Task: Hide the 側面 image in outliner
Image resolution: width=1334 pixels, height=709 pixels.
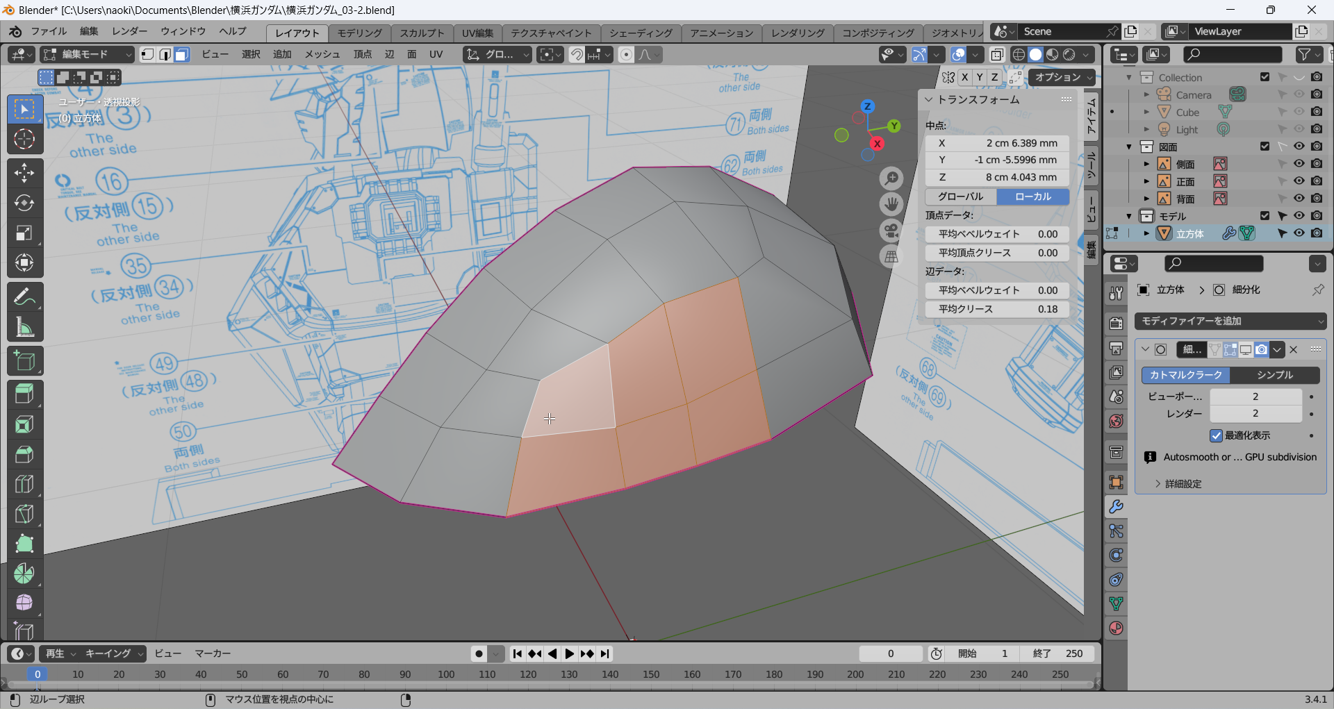Action: click(1299, 164)
